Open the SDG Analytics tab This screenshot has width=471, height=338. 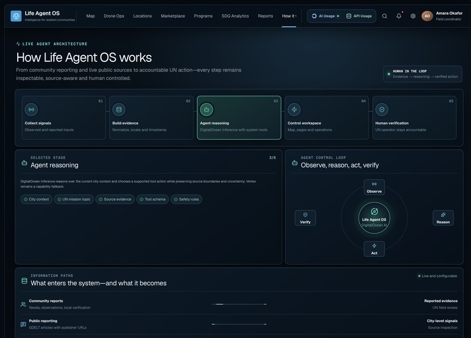point(235,16)
